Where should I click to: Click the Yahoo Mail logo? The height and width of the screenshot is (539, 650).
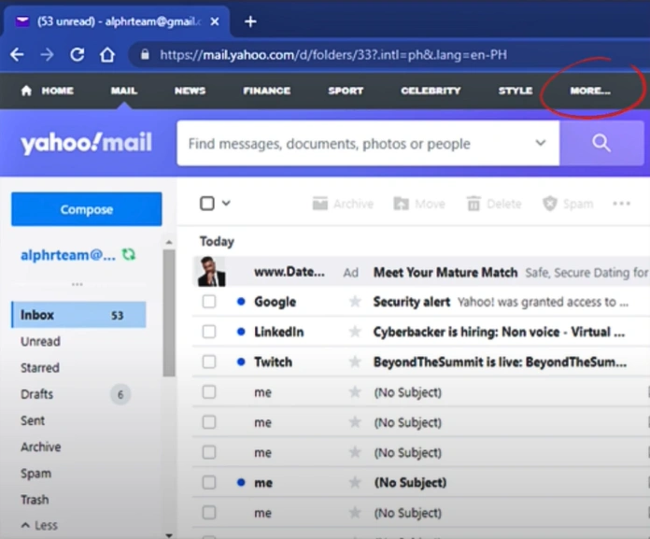86,143
